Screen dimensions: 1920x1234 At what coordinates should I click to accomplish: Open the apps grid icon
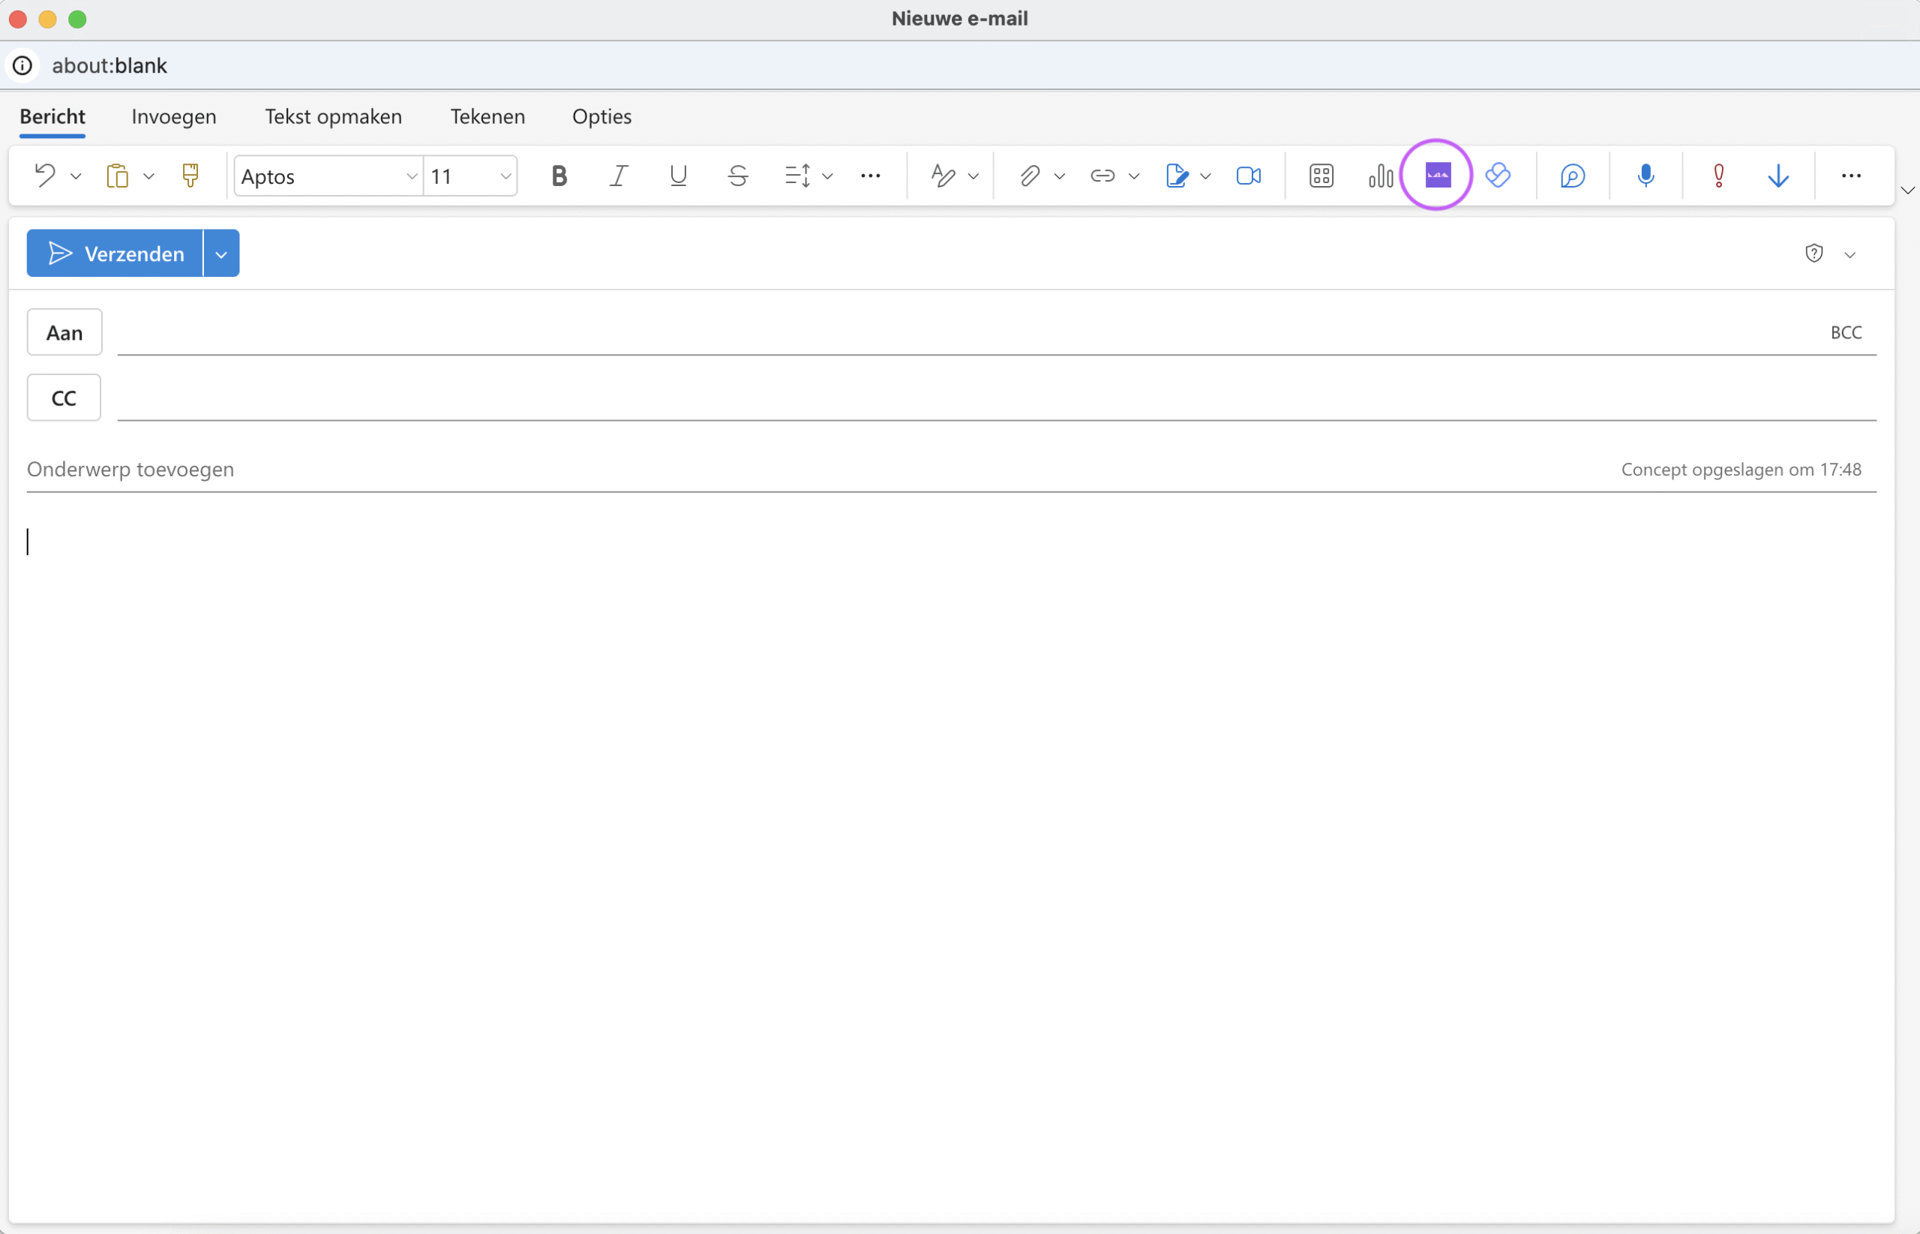(x=1321, y=176)
